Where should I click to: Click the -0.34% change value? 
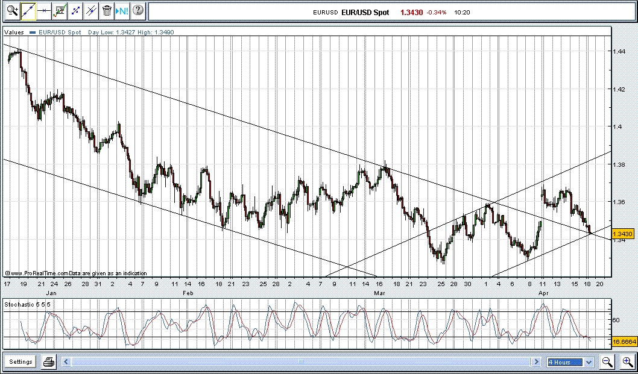[x=436, y=13]
